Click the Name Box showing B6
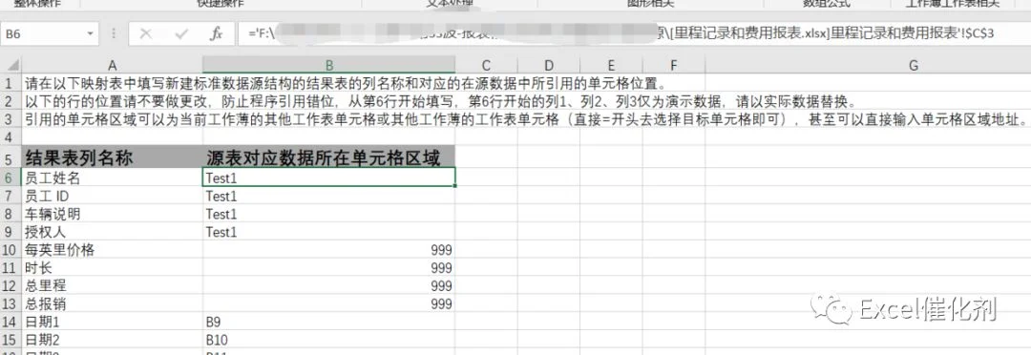This screenshot has width=1031, height=355. [x=43, y=34]
